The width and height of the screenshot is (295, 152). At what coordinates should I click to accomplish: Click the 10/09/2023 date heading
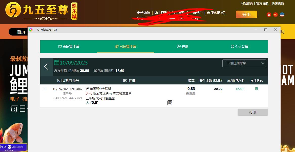point(74,63)
